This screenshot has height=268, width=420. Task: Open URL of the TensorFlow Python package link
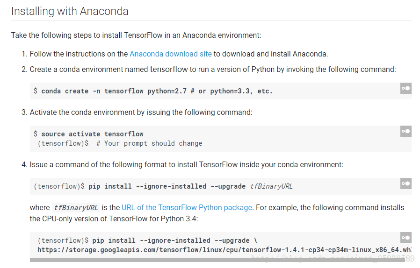187,208
